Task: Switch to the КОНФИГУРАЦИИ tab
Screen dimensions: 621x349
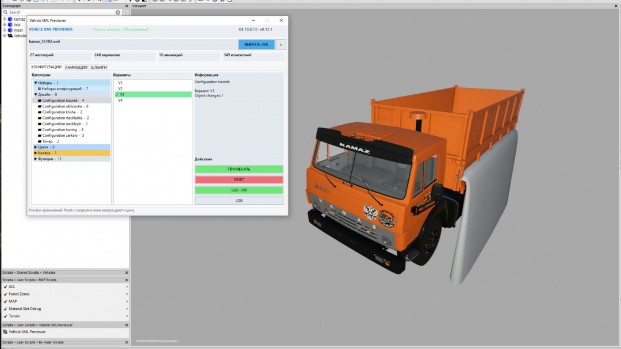Action: coord(47,67)
